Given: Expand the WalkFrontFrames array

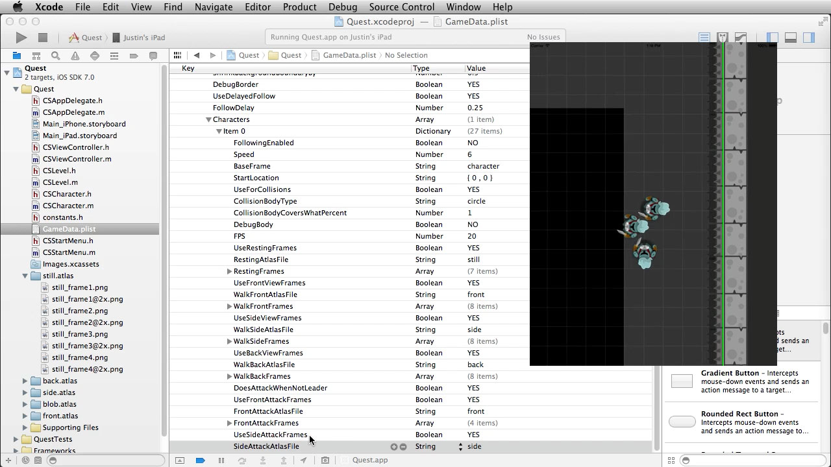Looking at the screenshot, I should [229, 307].
